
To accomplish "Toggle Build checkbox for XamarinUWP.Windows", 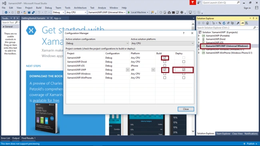I will point(165,74).
